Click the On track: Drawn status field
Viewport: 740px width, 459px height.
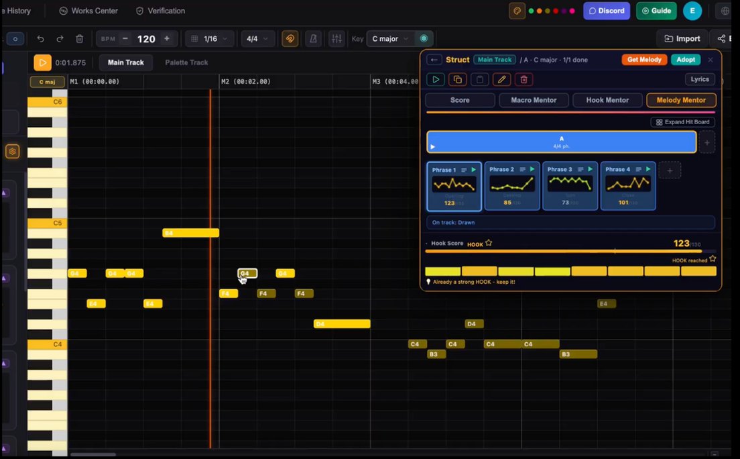[x=570, y=222]
